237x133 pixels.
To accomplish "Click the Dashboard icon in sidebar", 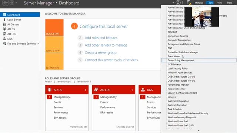I will click(x=4, y=15).
